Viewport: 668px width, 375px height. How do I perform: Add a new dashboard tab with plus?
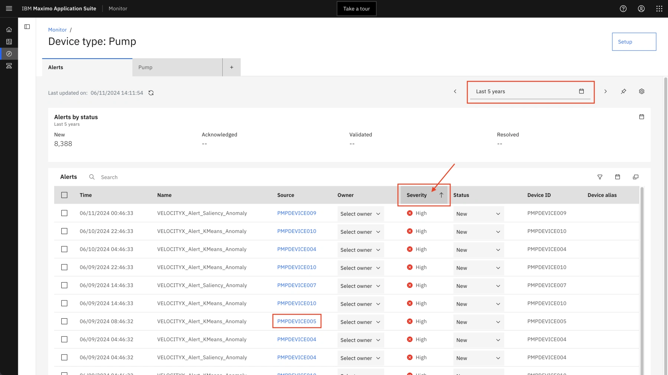click(x=232, y=67)
